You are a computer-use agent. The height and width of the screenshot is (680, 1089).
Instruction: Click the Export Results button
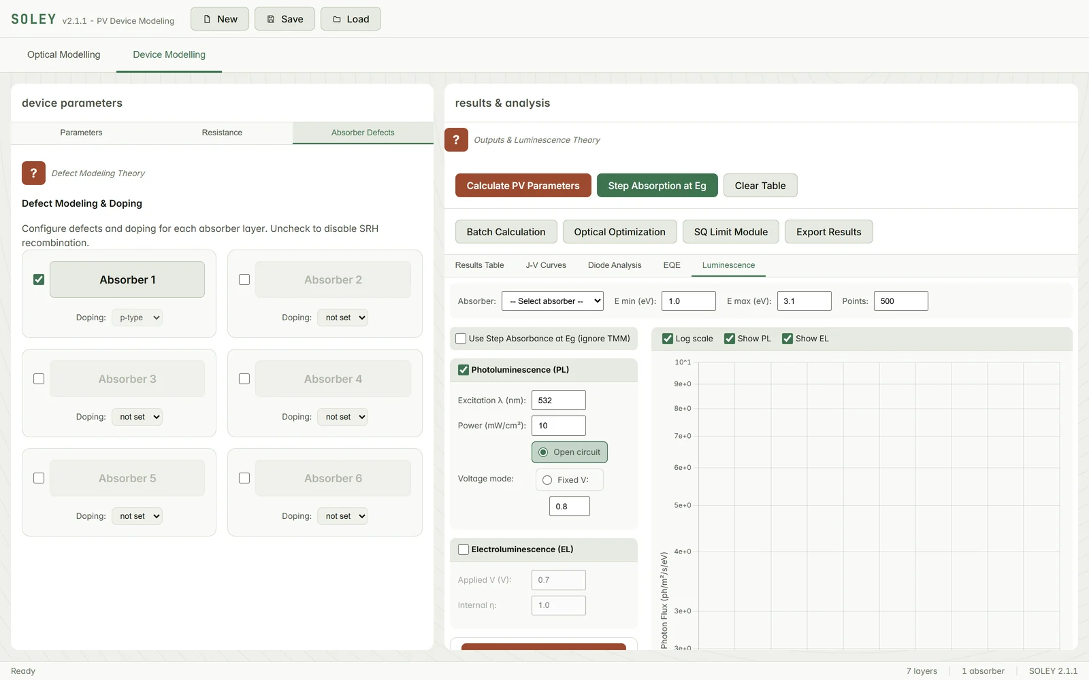pyautogui.click(x=828, y=232)
